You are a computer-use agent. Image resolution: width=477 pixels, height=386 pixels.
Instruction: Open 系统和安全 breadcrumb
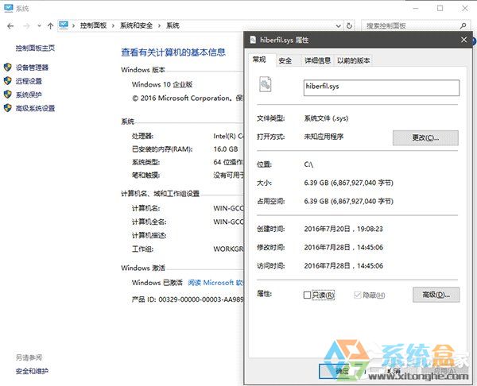(x=136, y=26)
